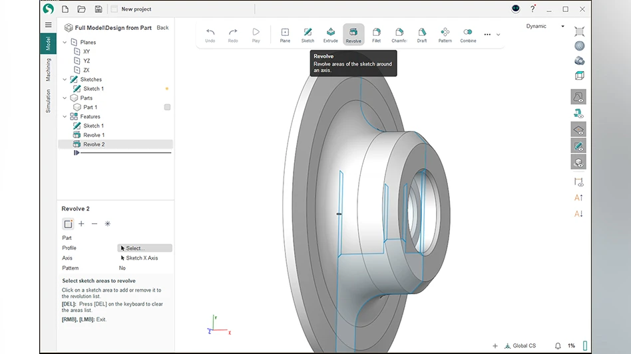Viewport: 631px width, 354px height.
Task: Click the Back link in model header
Action: pyautogui.click(x=162, y=28)
